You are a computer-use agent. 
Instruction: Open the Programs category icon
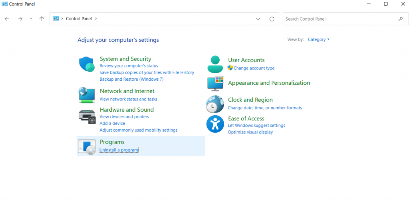[87, 146]
